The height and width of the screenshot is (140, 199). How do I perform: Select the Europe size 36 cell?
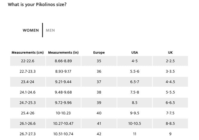tap(99, 71)
